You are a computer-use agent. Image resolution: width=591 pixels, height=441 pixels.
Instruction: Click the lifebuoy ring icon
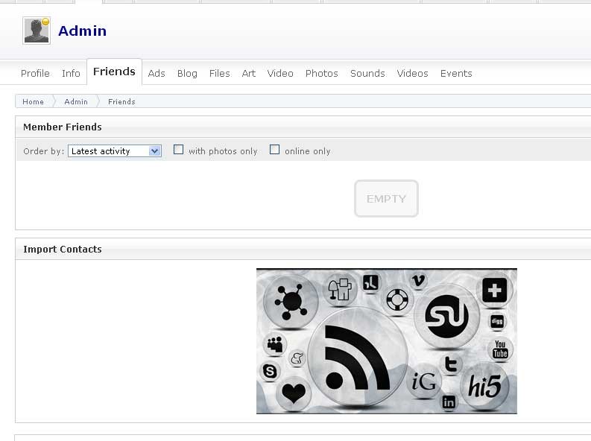click(398, 299)
